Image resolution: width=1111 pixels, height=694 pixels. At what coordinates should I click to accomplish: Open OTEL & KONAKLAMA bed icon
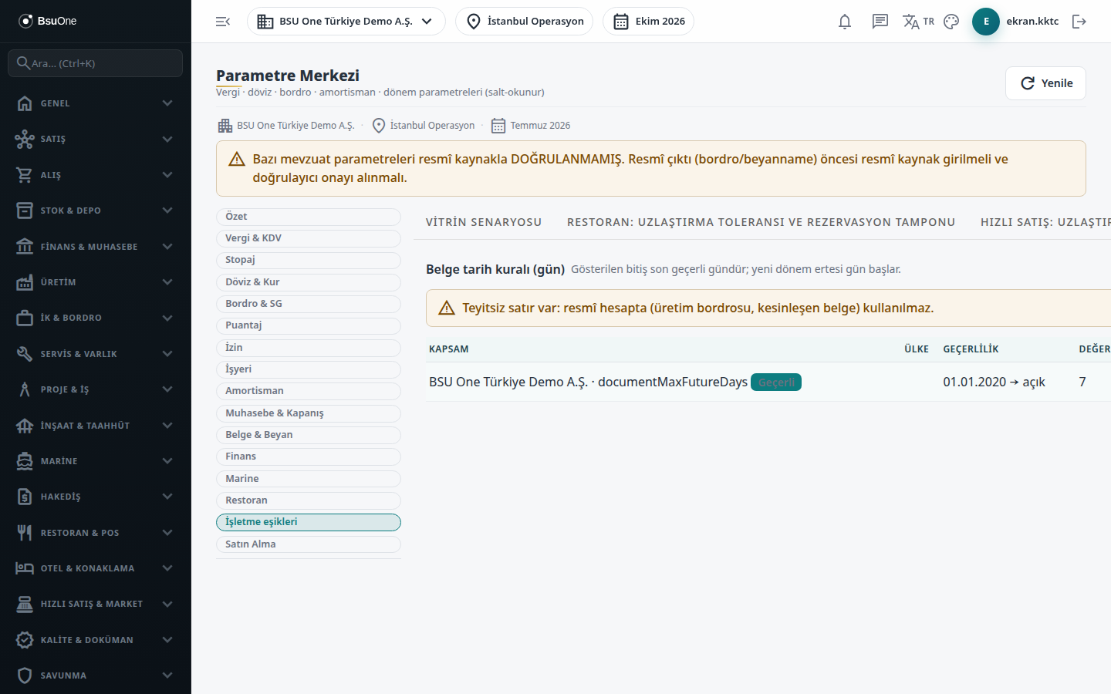point(25,568)
